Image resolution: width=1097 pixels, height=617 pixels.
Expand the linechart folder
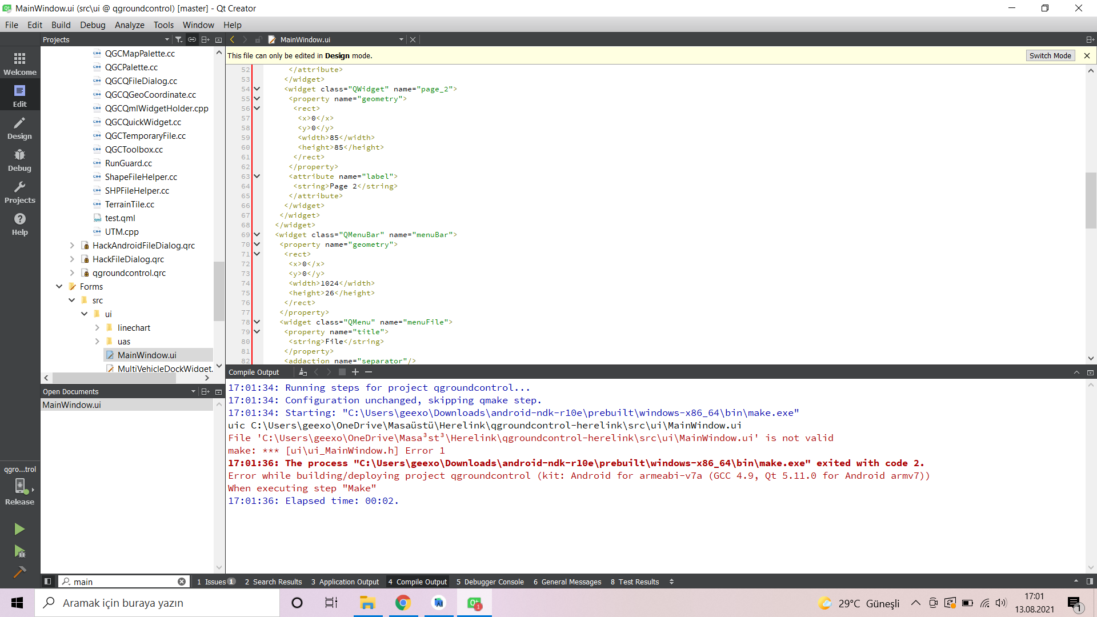[x=97, y=328]
